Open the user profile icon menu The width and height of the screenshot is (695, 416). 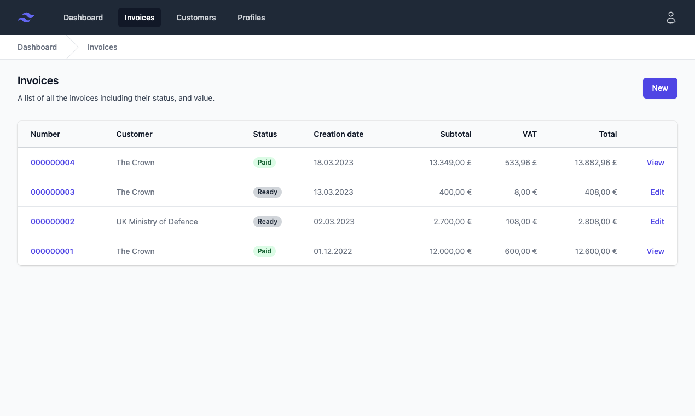click(x=671, y=18)
